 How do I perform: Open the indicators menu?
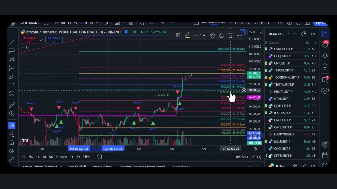[117, 23]
